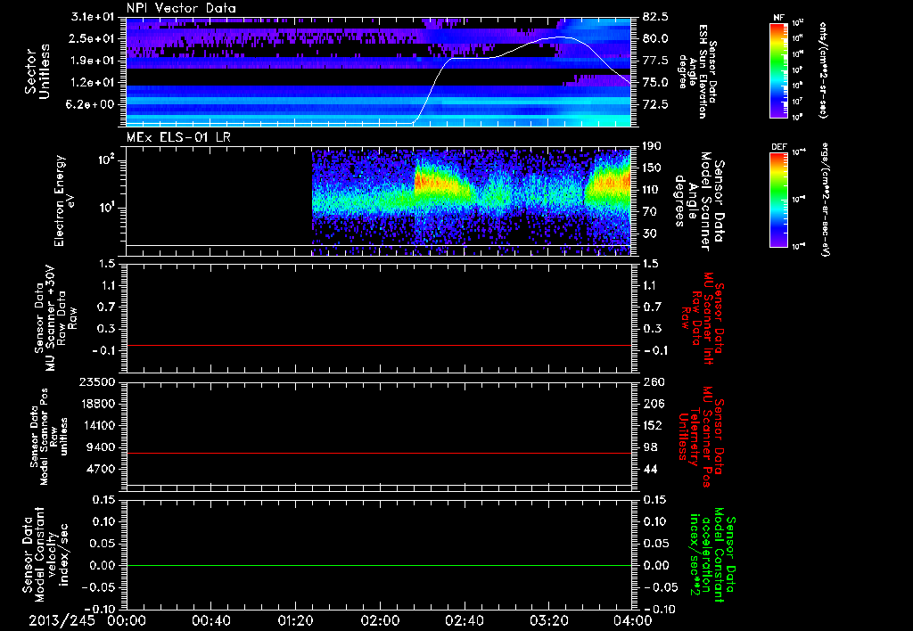Click the DEF color scale bar
The image size is (913, 631).
[778, 200]
